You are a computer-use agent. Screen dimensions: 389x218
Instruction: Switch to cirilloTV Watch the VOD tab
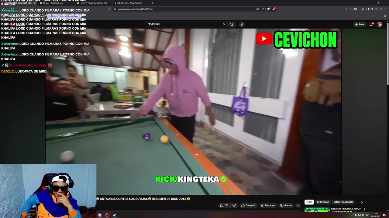pyautogui.click(x=94, y=3)
